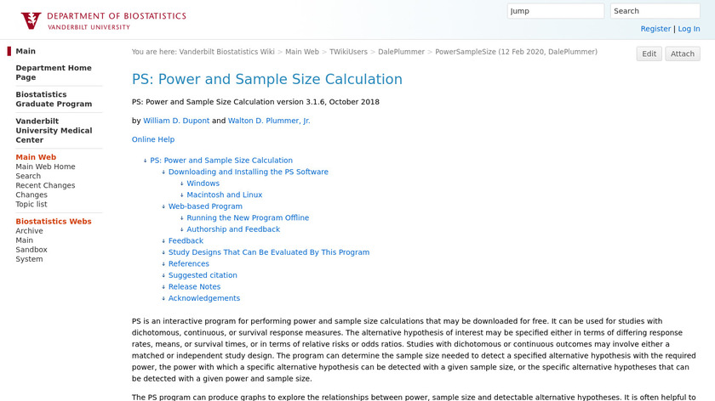The width and height of the screenshot is (715, 401).
Task: Select the Sandbox web link
Action: pyautogui.click(x=31, y=250)
